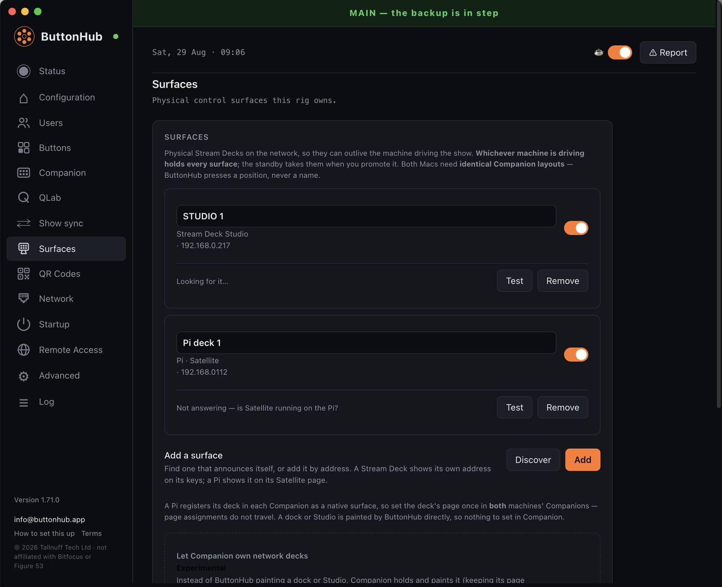722x587 pixels.
Task: Remove the Pi deck 1 surface
Action: click(563, 407)
